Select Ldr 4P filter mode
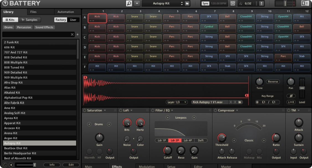This screenshot has width=312, height=168. (x=188, y=140)
